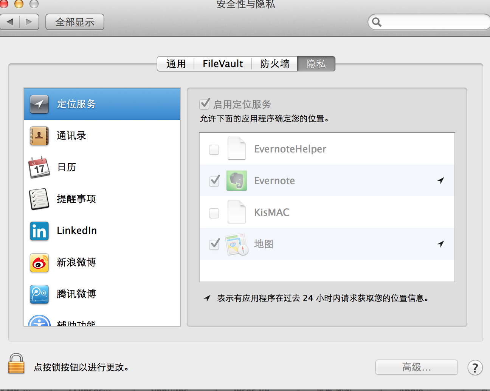
Task: Open the Firewall (防火墙) tab
Action: pyautogui.click(x=274, y=64)
